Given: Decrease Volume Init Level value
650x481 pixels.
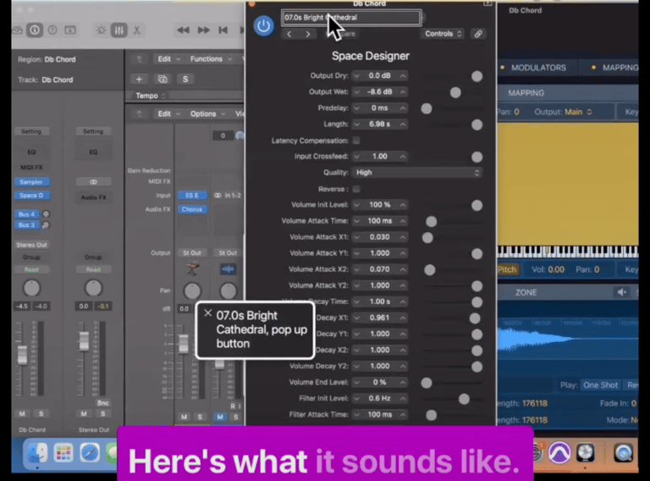Looking at the screenshot, I should [356, 205].
